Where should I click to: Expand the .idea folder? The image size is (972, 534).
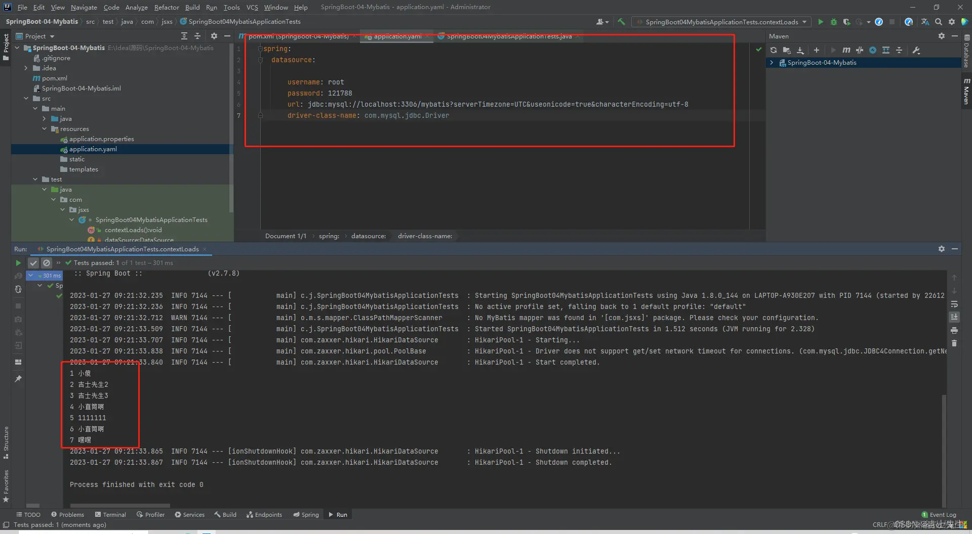(26, 68)
